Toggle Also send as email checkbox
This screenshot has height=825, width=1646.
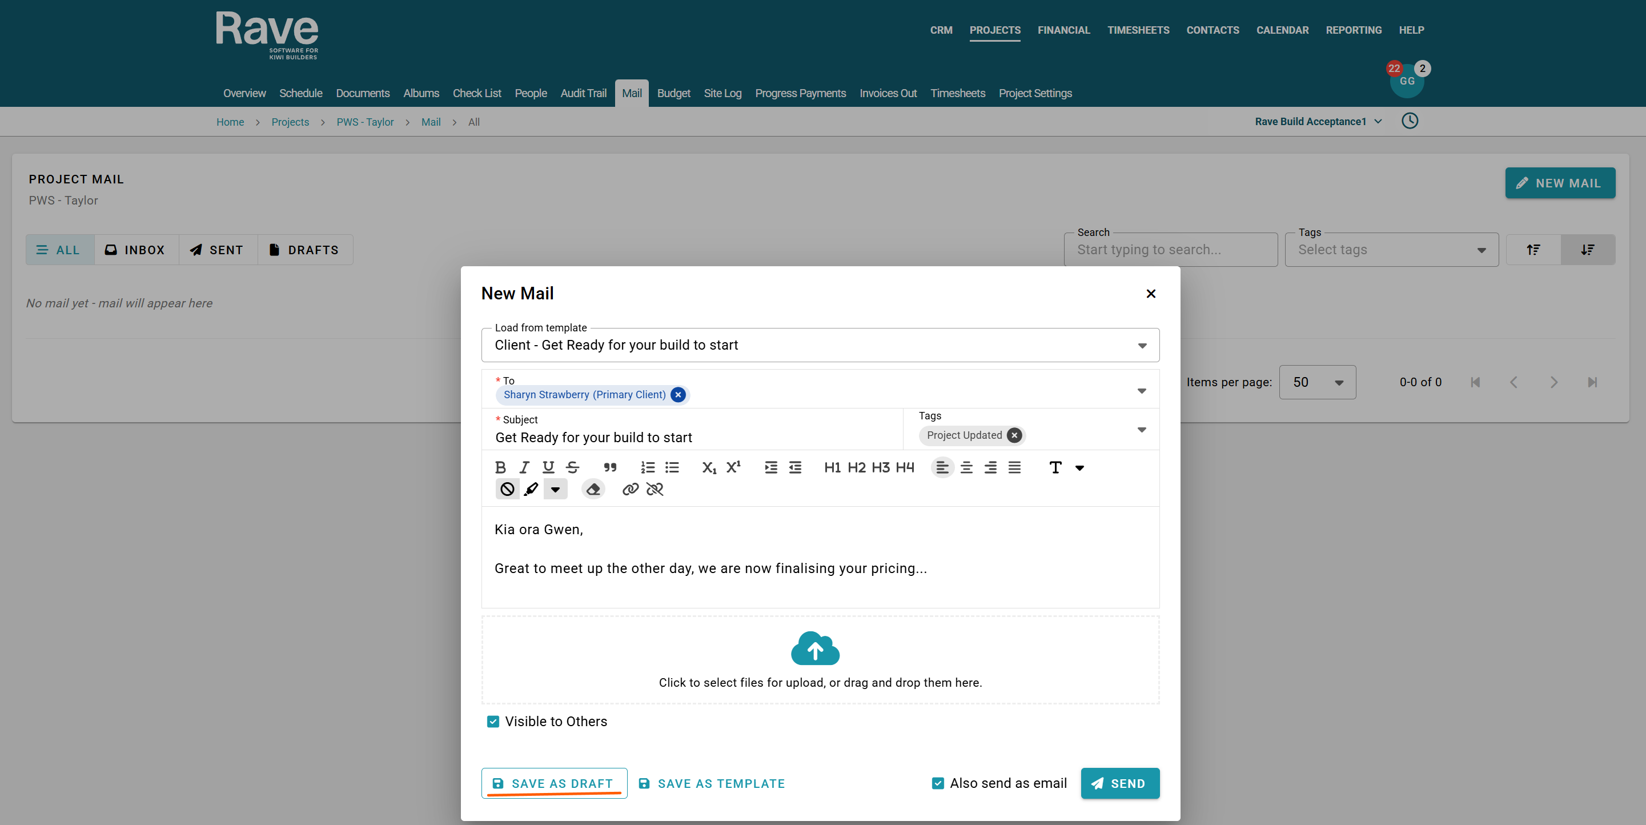pyautogui.click(x=937, y=783)
